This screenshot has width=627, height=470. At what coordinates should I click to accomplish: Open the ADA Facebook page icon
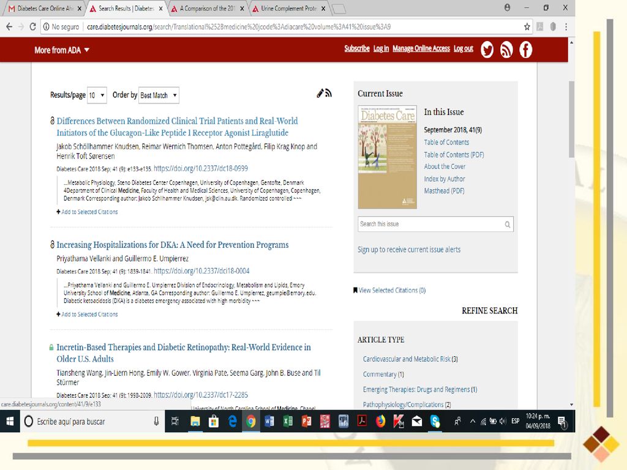pos(526,50)
